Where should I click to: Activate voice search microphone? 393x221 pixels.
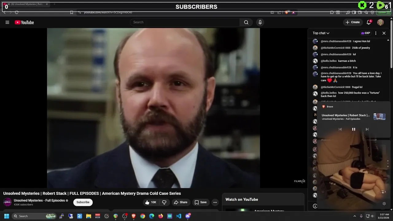coord(260,22)
